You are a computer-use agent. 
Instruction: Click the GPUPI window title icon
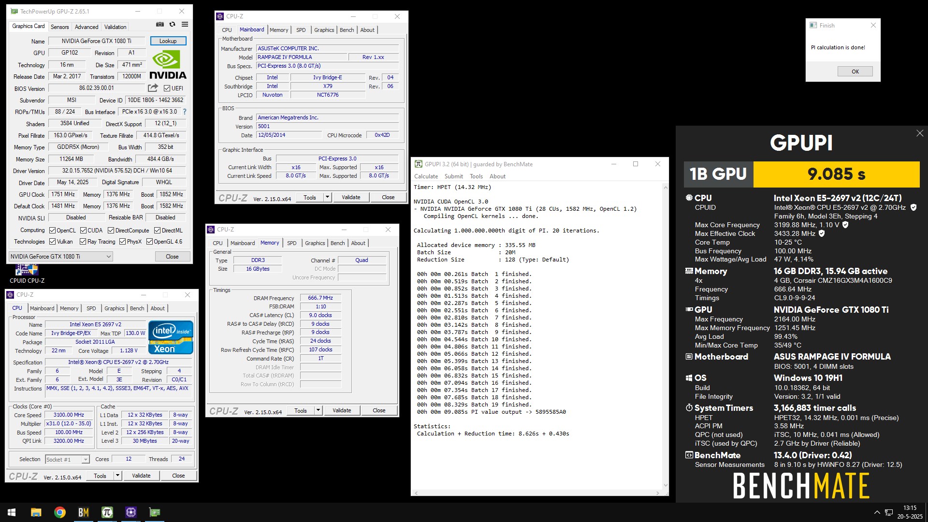click(x=419, y=164)
